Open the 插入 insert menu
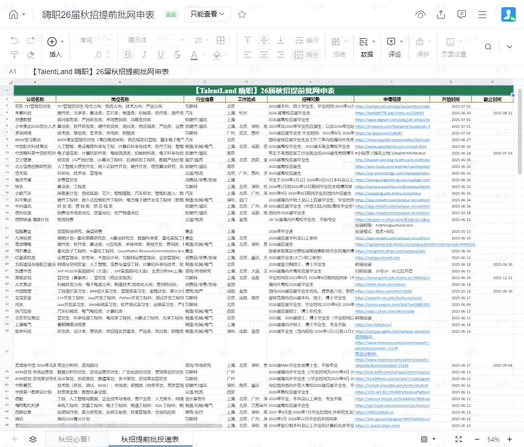 pyautogui.click(x=56, y=47)
